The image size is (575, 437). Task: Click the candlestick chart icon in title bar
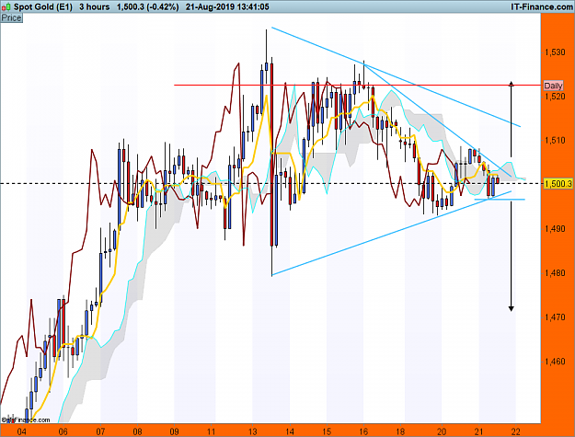(6, 6)
